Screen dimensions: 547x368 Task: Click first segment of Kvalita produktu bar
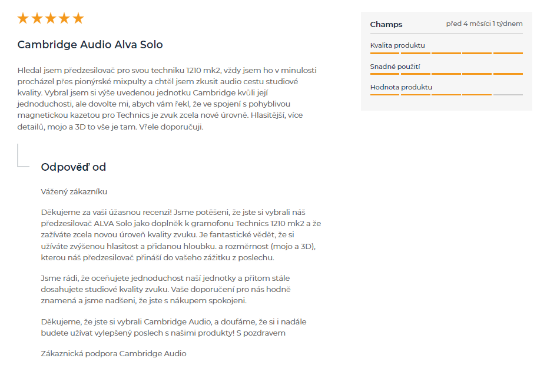click(385, 53)
